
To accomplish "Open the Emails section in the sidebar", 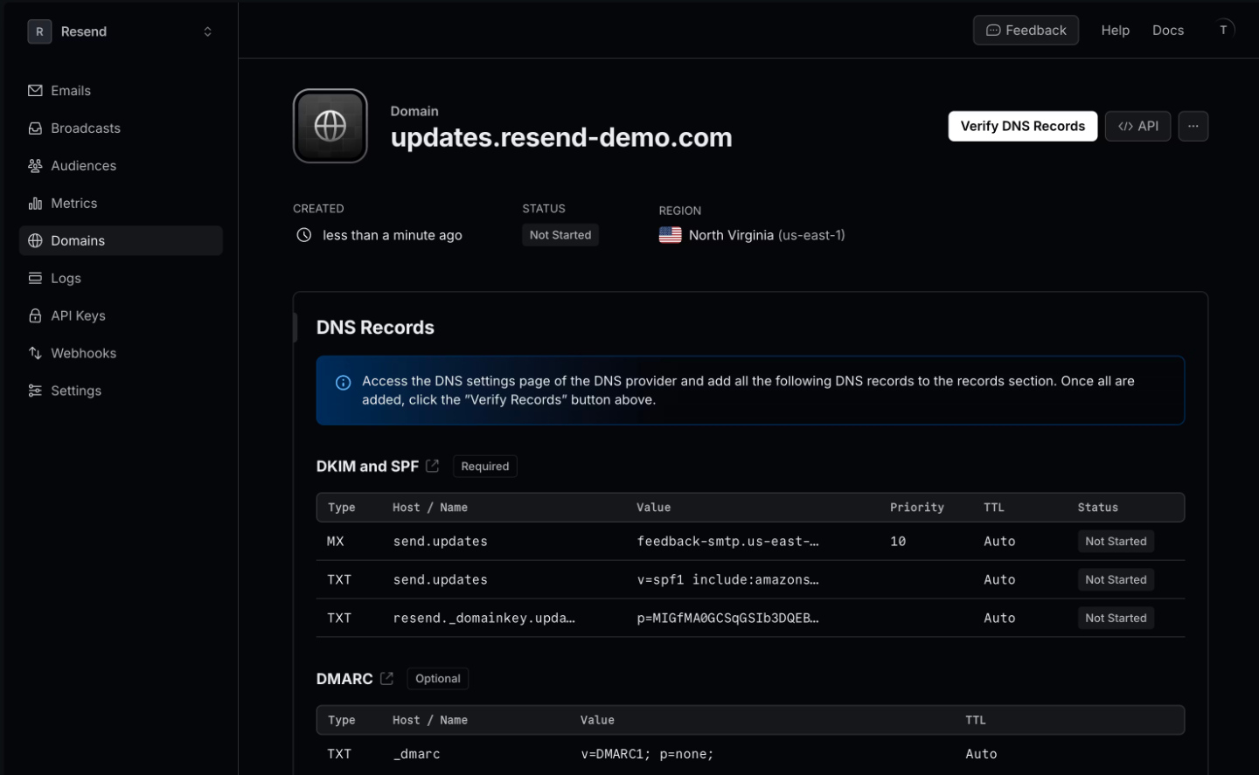I will (72, 90).
